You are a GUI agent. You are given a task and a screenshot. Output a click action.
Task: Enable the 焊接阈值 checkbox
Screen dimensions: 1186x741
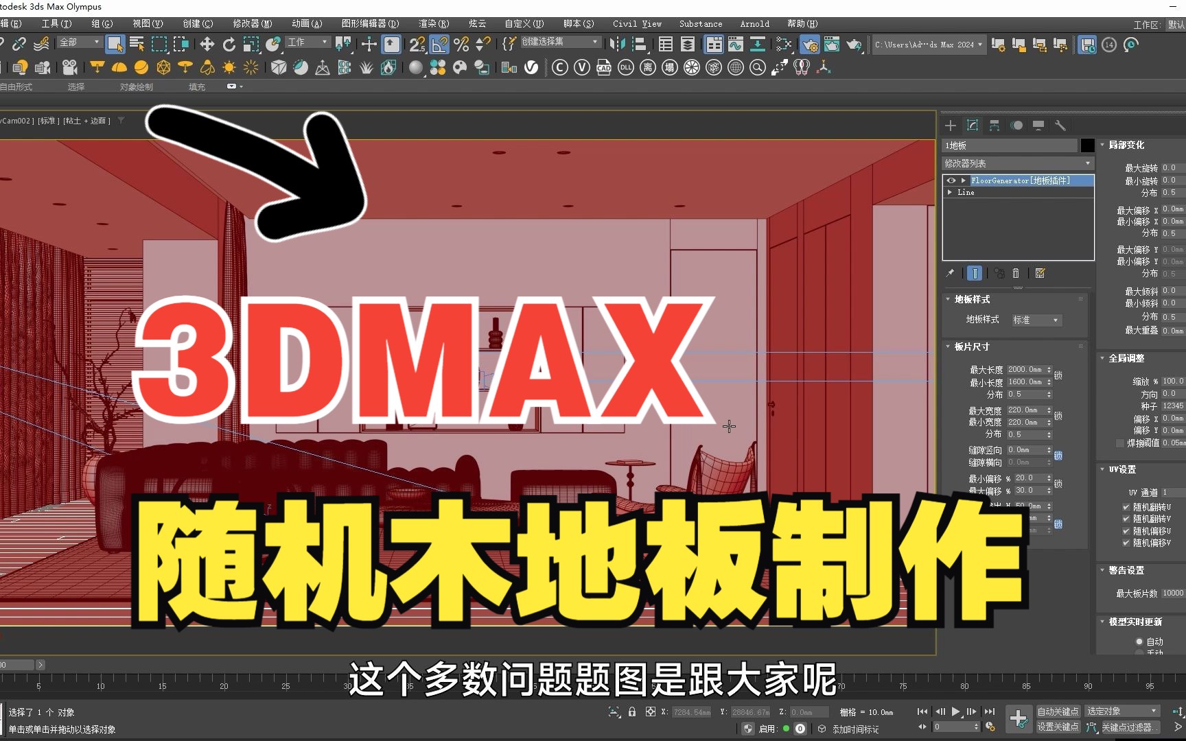tap(1120, 443)
